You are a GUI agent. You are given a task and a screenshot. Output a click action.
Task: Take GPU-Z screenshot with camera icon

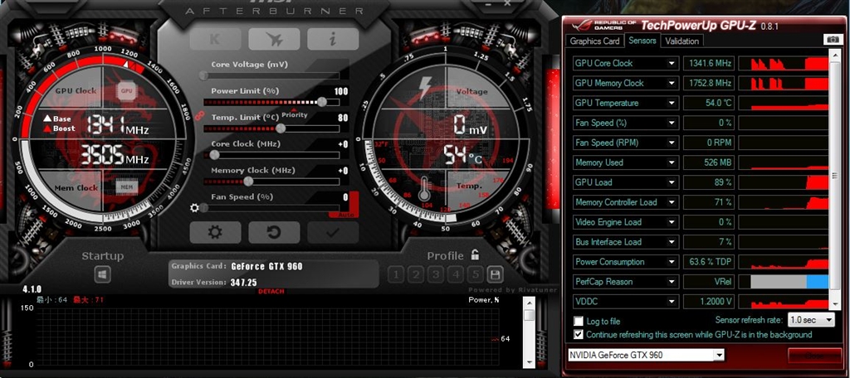(x=832, y=40)
